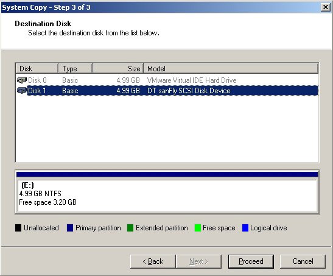The width and height of the screenshot is (333, 276).
Task: Click the disabled Next button
Action: tap(198, 261)
